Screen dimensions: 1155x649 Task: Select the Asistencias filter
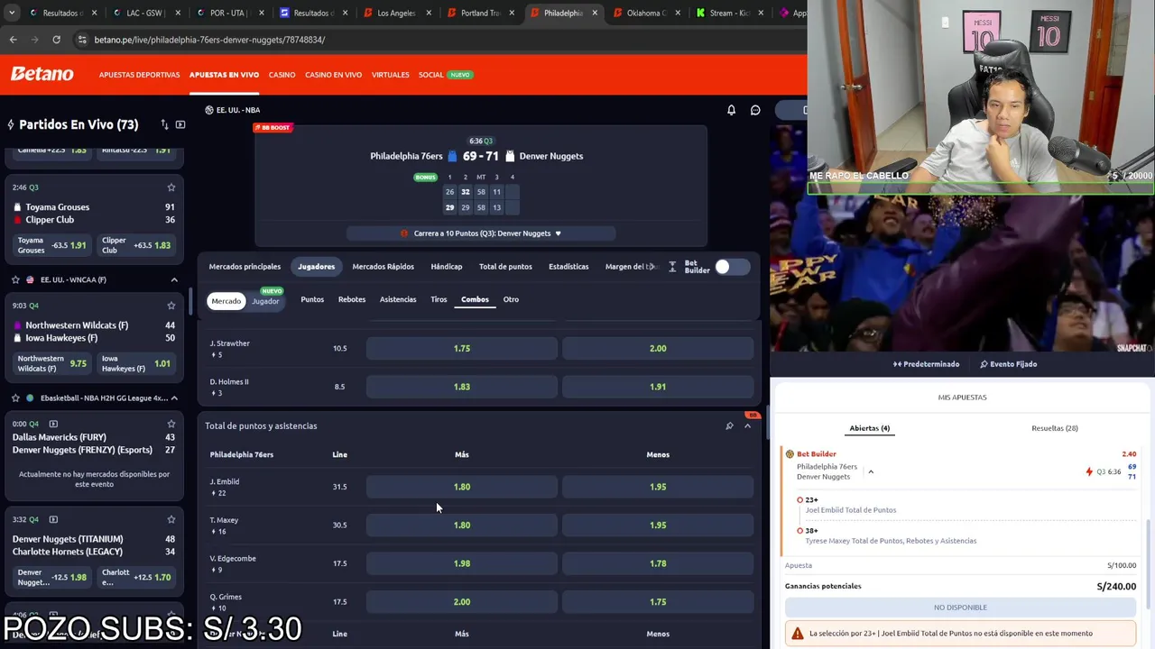click(x=398, y=299)
